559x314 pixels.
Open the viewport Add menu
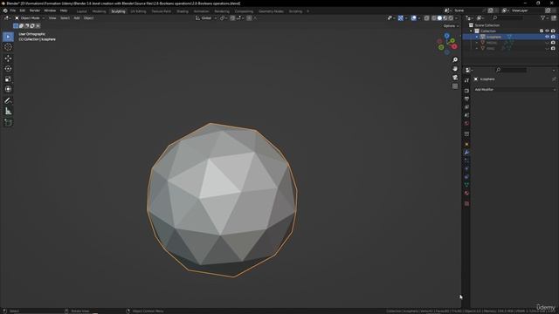pyautogui.click(x=77, y=17)
